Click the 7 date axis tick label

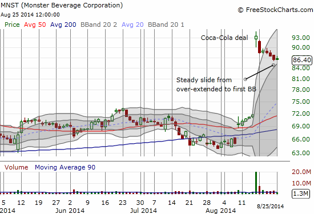[x=154, y=203]
